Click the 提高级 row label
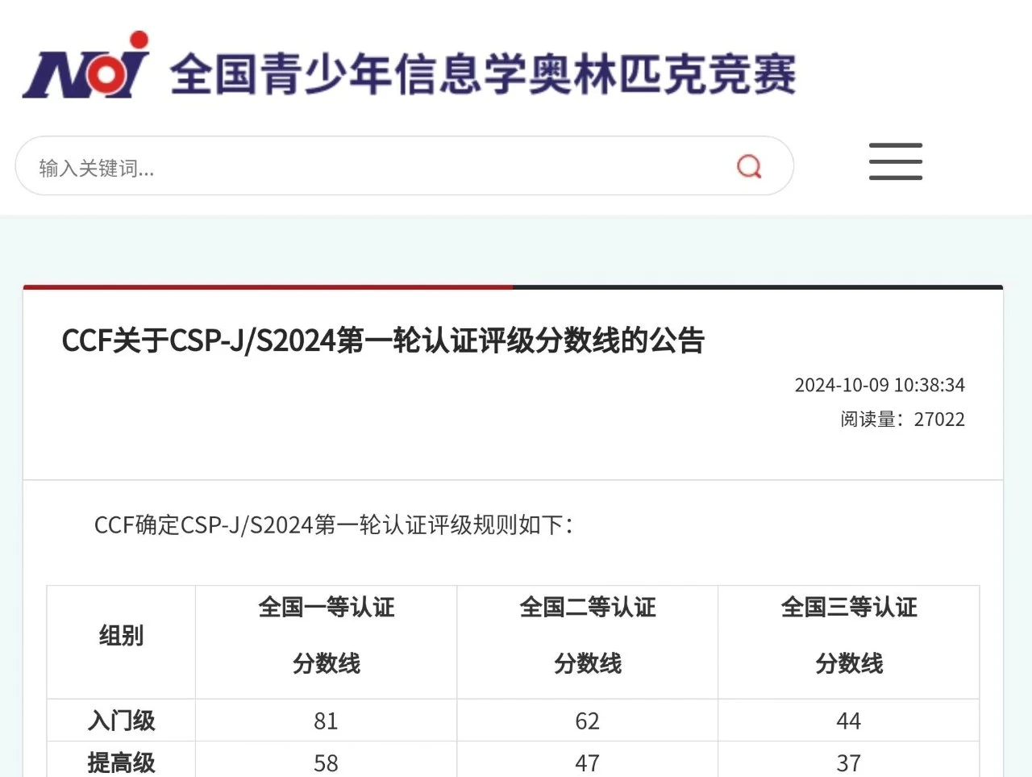1032x777 pixels. pos(121,762)
